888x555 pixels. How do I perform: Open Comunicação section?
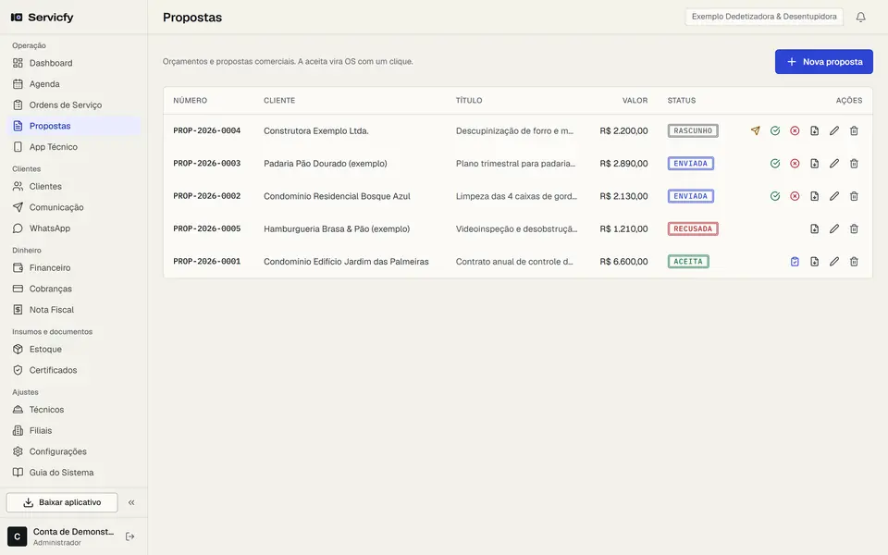point(74,207)
